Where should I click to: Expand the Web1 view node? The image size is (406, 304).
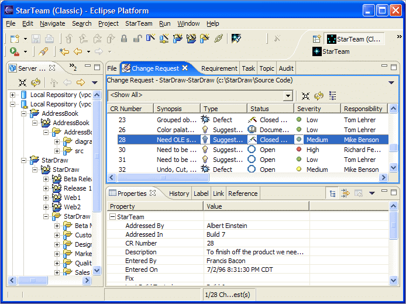46,198
